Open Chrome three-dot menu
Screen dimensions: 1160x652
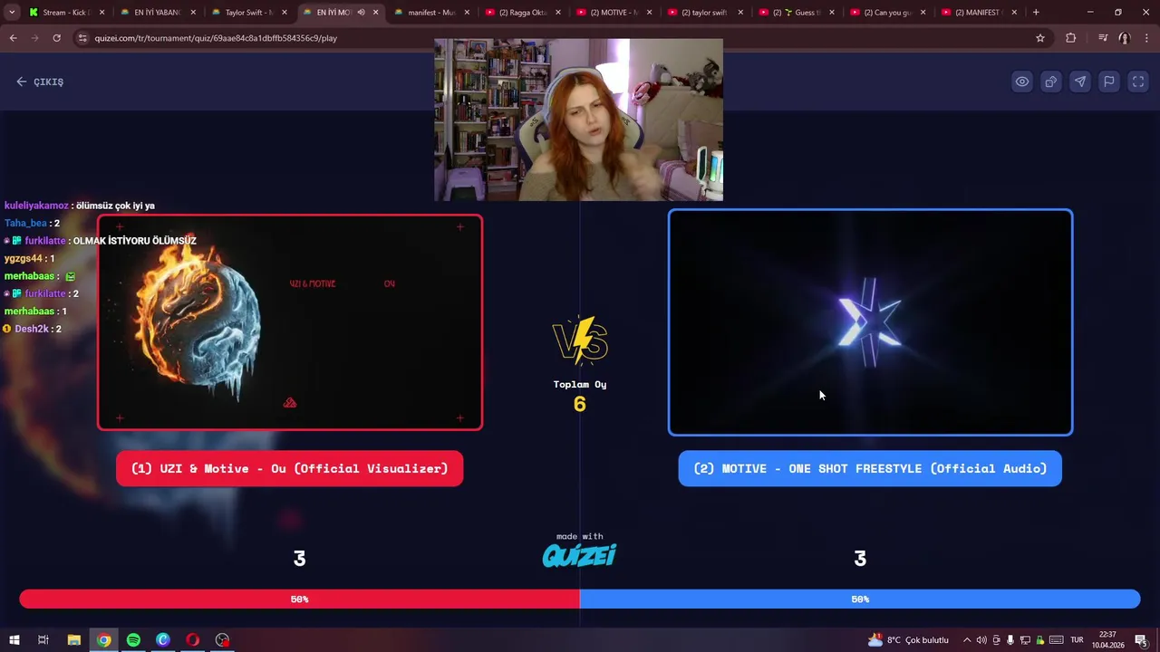(1146, 38)
